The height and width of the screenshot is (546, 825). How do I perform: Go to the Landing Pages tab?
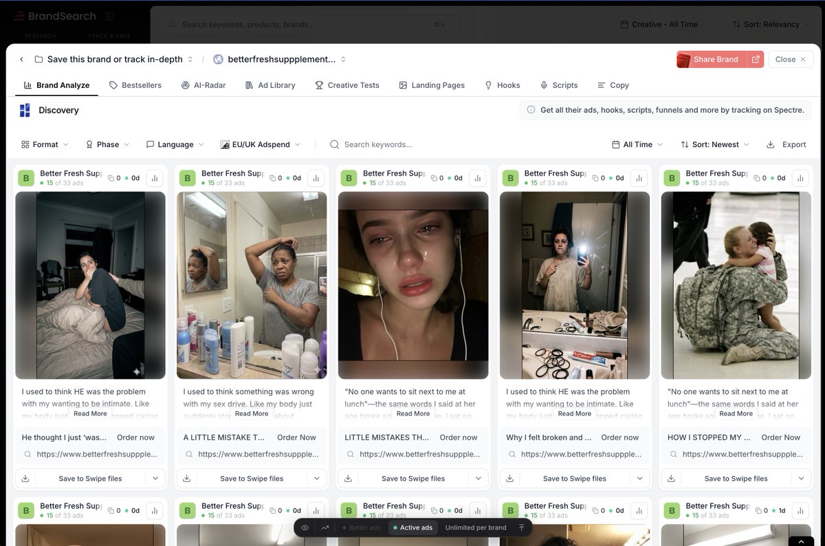coord(432,85)
